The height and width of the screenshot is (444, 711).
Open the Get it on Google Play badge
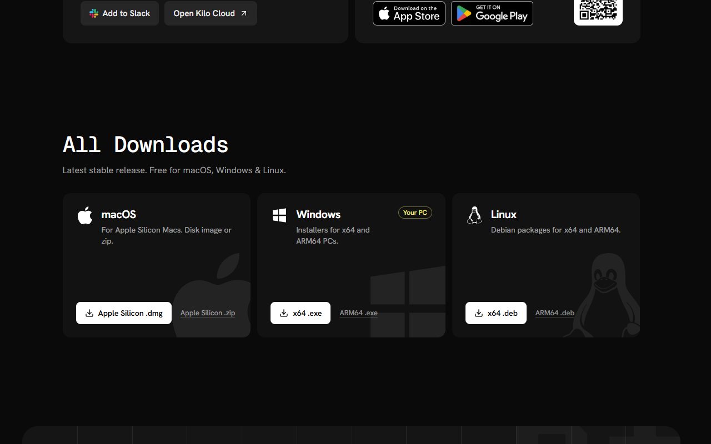pos(492,13)
